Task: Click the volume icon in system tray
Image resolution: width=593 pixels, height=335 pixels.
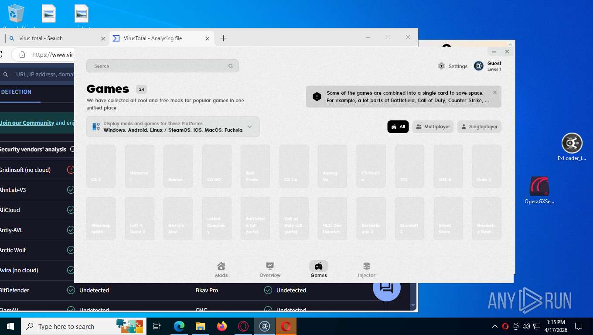Action: point(526,326)
